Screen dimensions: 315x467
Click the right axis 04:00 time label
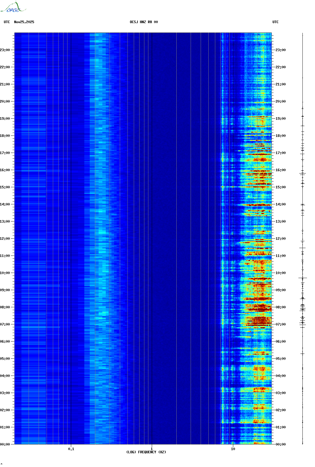pyautogui.click(x=281, y=376)
